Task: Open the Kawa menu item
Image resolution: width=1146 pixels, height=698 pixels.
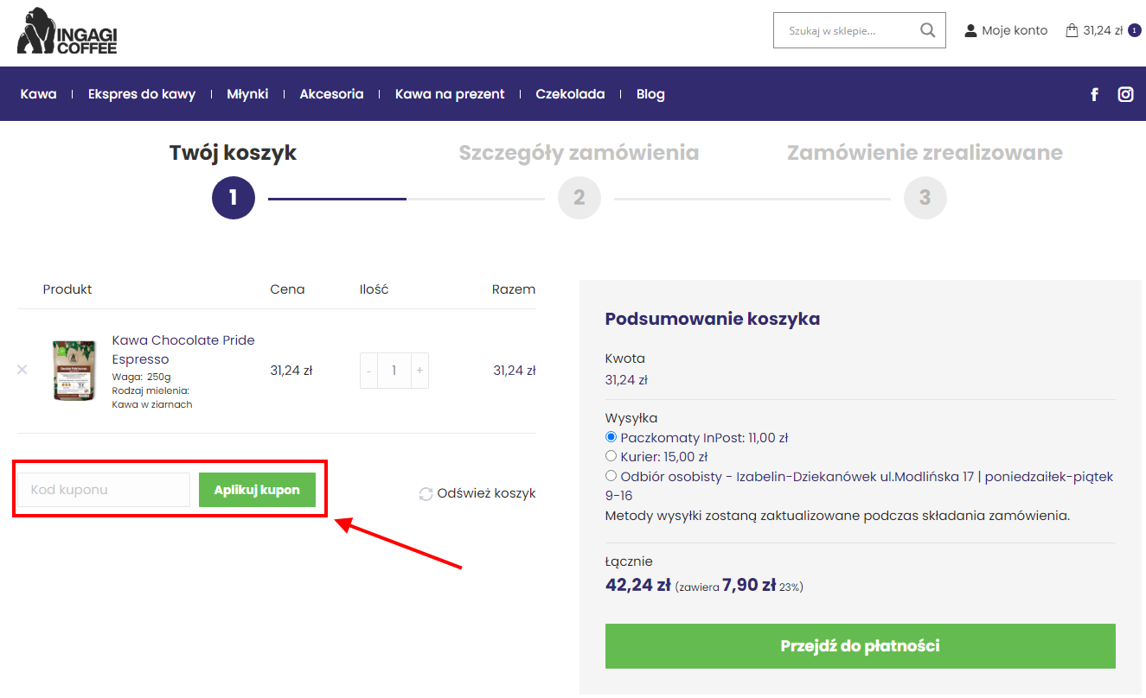Action: pos(39,94)
